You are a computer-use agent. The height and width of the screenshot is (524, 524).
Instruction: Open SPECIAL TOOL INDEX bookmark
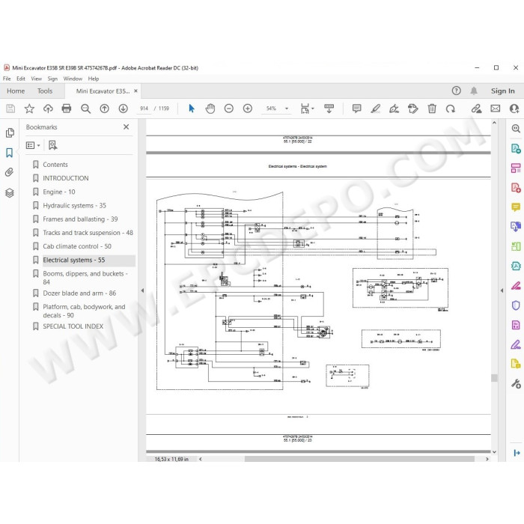pyautogui.click(x=73, y=326)
